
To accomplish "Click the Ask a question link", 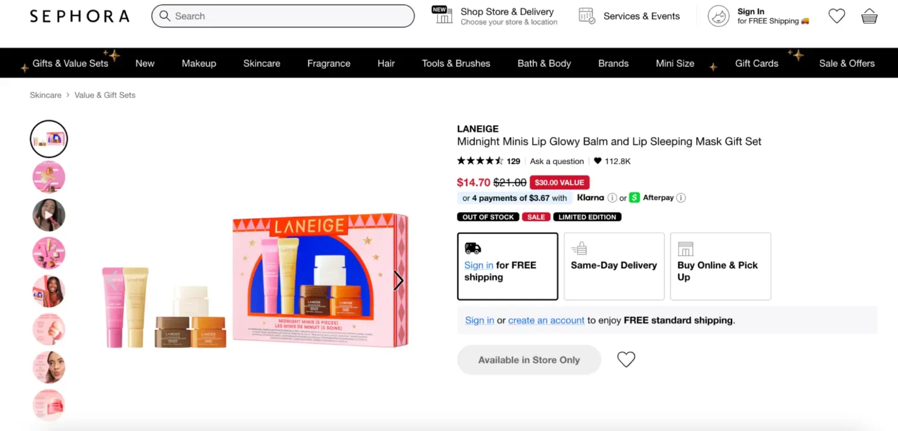I will pyautogui.click(x=557, y=161).
